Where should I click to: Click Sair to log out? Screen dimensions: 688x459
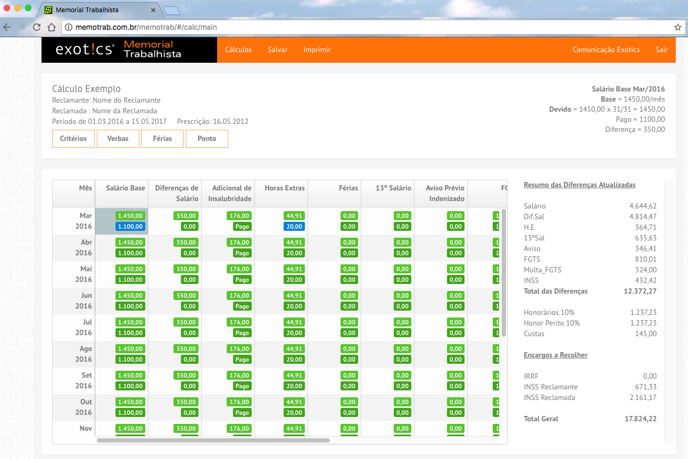pyautogui.click(x=661, y=49)
